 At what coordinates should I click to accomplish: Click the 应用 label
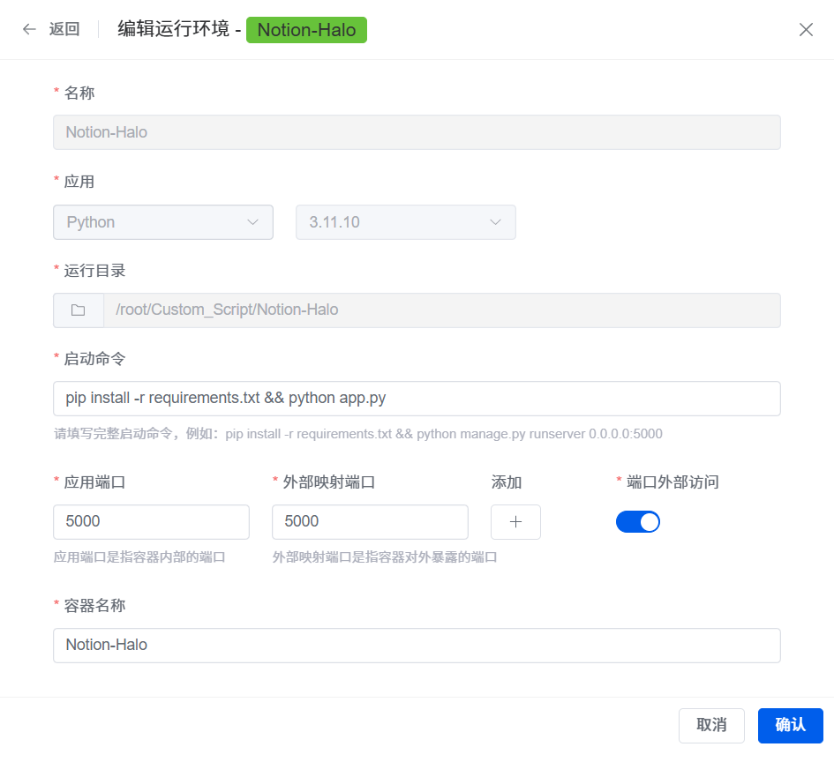(79, 182)
